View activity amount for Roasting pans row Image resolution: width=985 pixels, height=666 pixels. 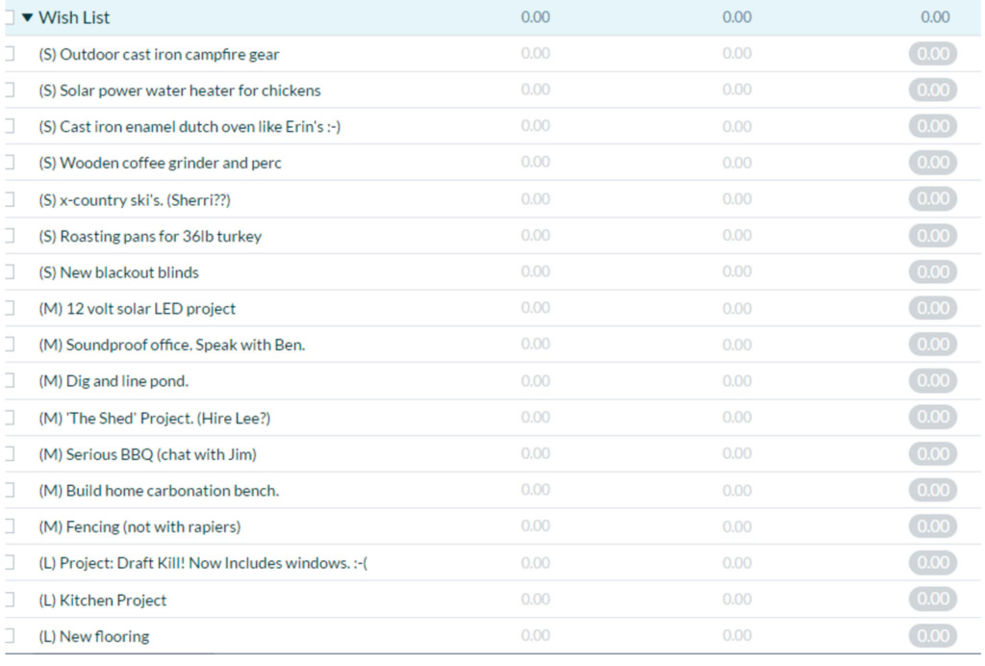pos(737,235)
